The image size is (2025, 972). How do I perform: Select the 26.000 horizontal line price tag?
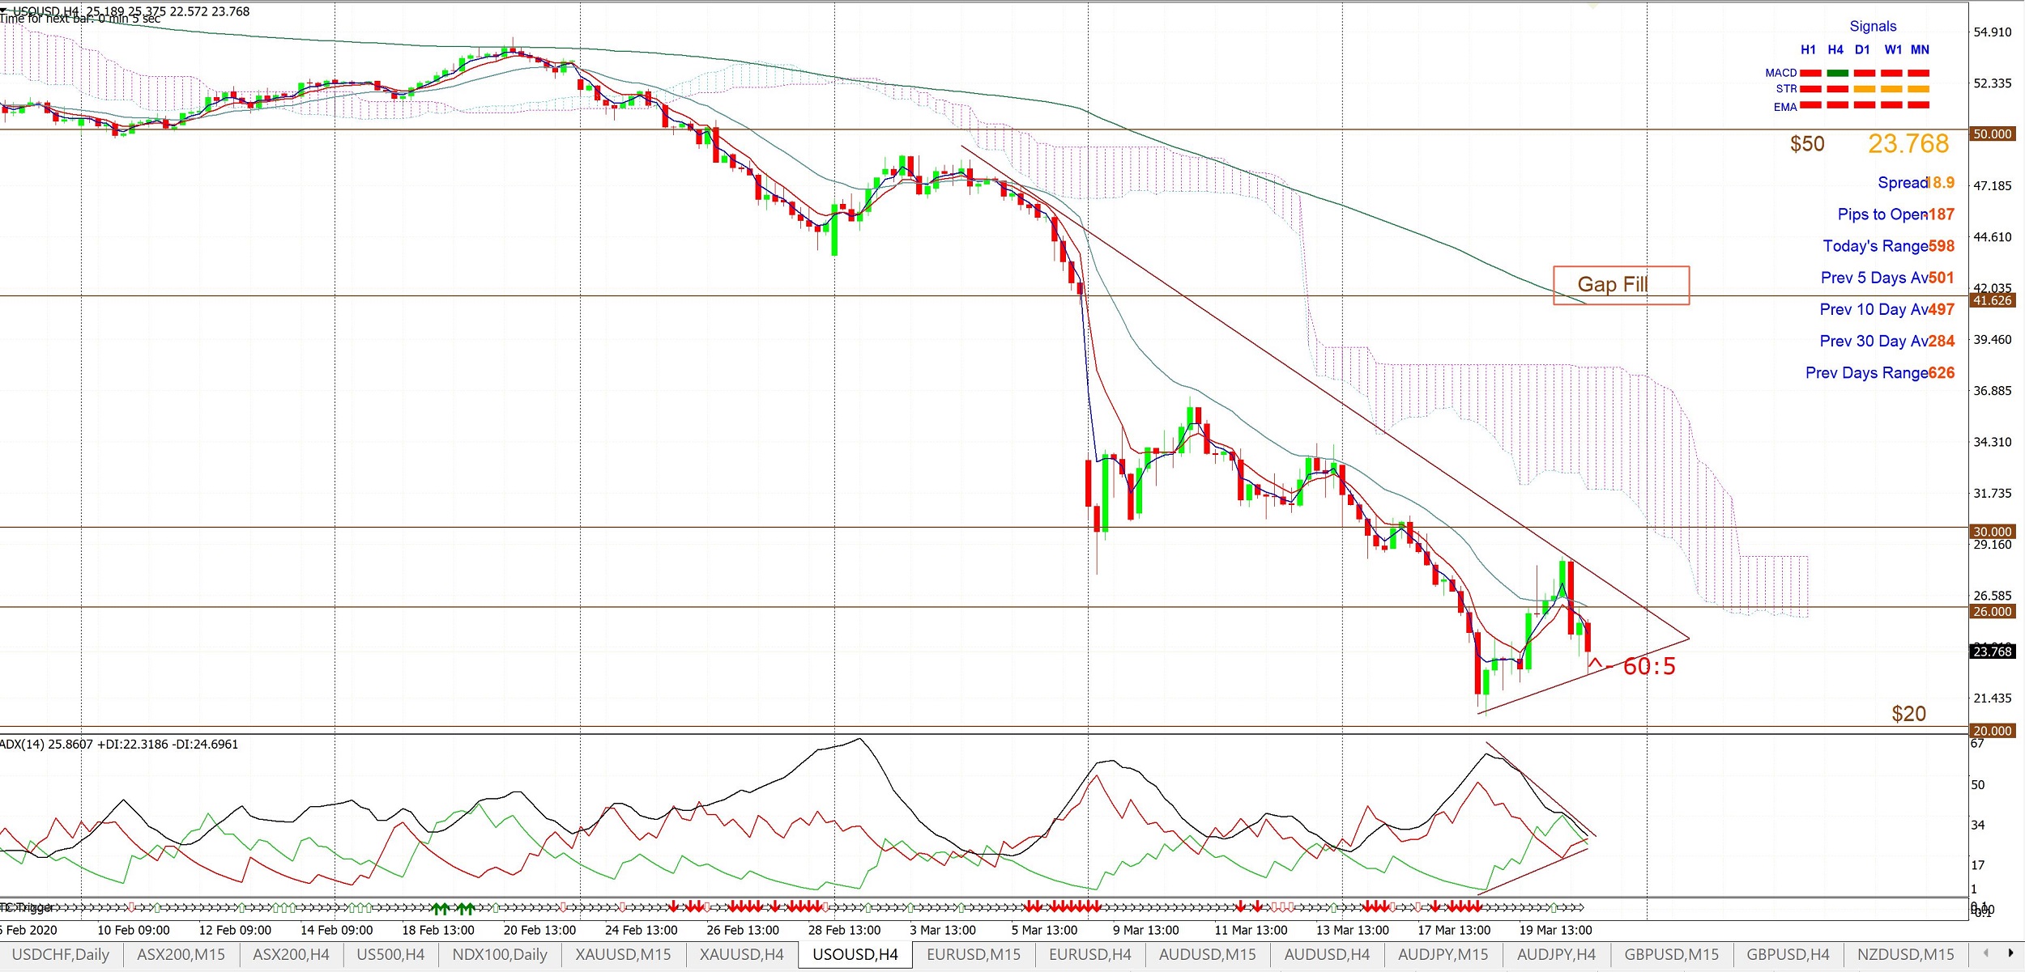tap(1992, 612)
